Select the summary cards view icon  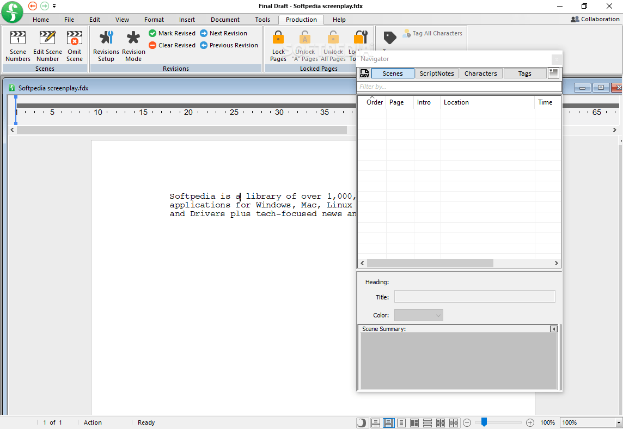point(454,422)
